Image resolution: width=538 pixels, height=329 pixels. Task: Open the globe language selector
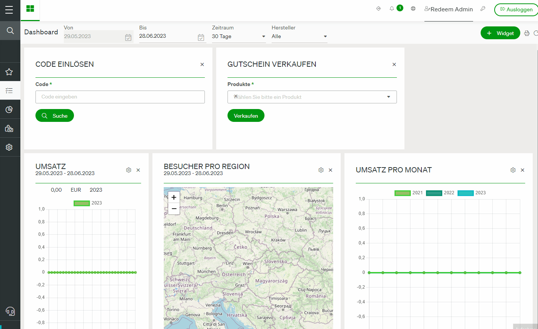tap(413, 9)
